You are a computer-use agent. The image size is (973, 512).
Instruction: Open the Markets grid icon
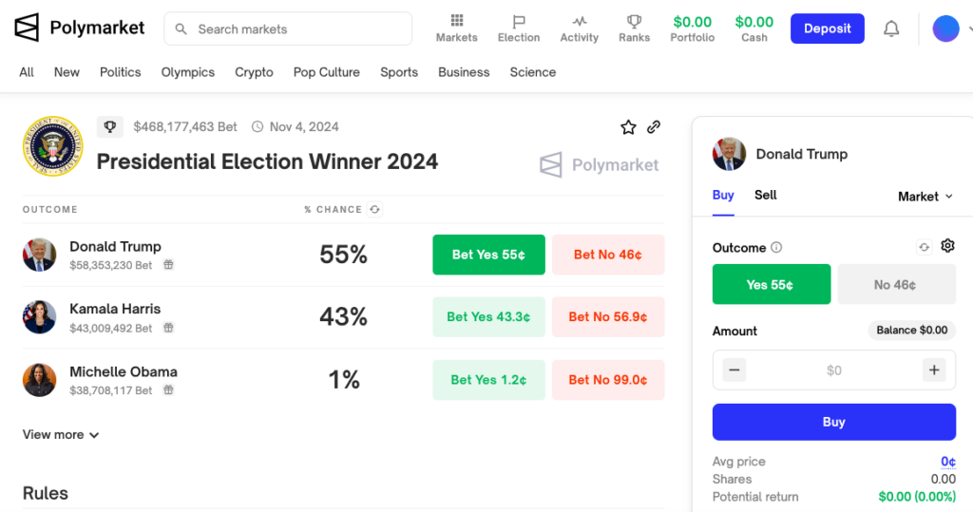point(456,22)
